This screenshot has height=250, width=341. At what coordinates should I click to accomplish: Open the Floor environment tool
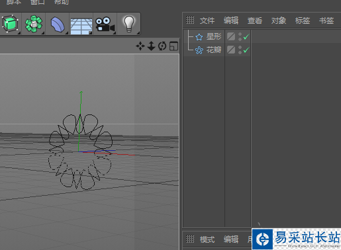(x=81, y=26)
